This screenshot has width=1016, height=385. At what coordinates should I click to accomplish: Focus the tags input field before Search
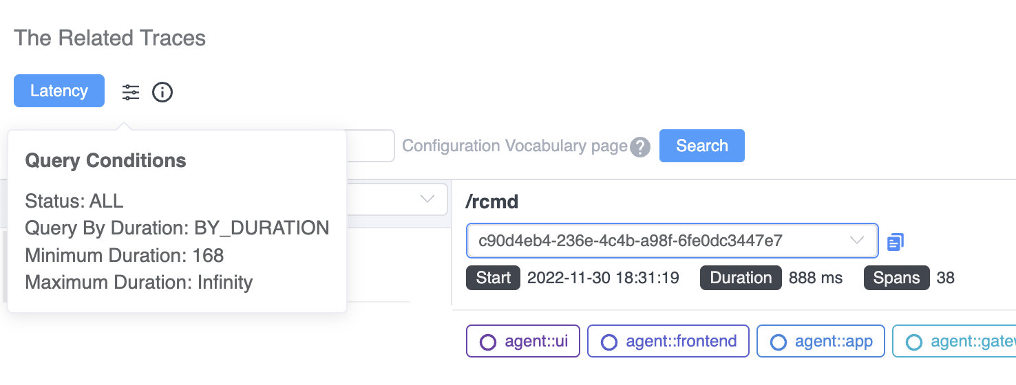tap(370, 146)
